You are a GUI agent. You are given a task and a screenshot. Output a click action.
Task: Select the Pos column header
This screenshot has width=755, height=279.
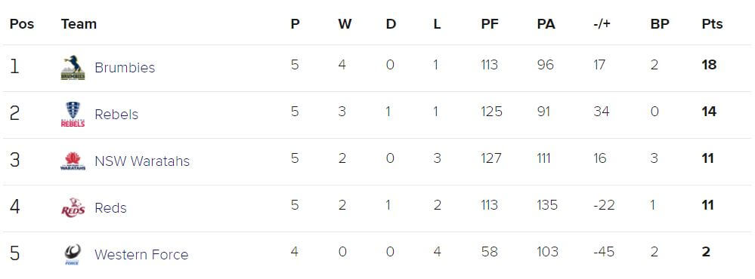pyautogui.click(x=22, y=24)
